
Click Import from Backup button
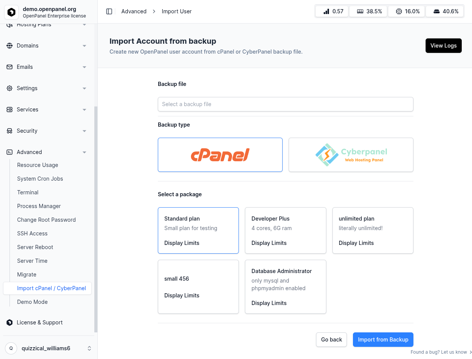383,340
